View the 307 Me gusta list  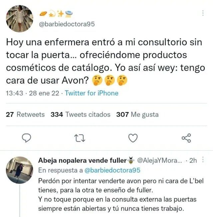(x=137, y=114)
